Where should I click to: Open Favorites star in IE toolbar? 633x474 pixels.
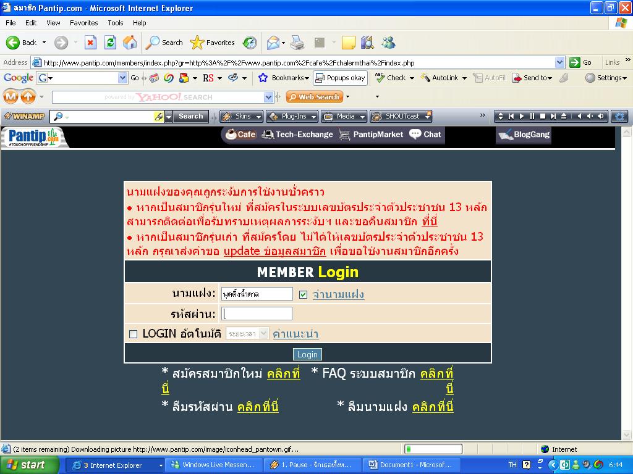point(213,43)
